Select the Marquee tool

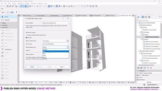9,20
